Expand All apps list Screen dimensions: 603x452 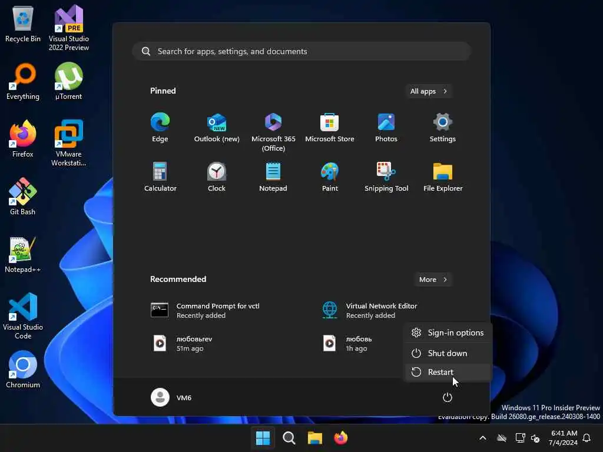(429, 91)
